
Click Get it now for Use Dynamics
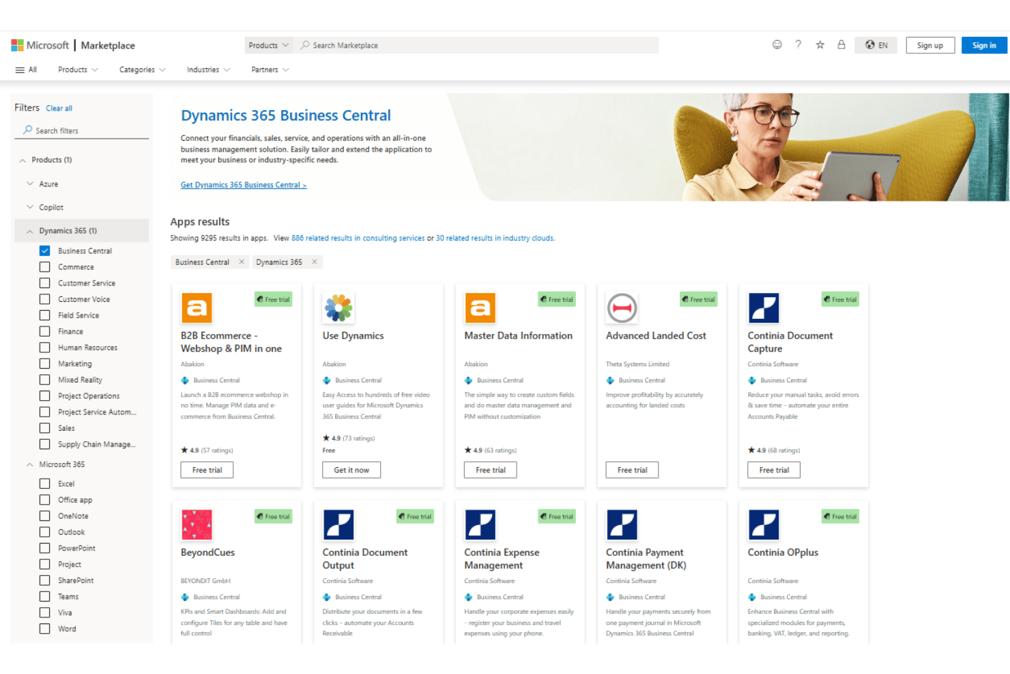[x=351, y=470]
